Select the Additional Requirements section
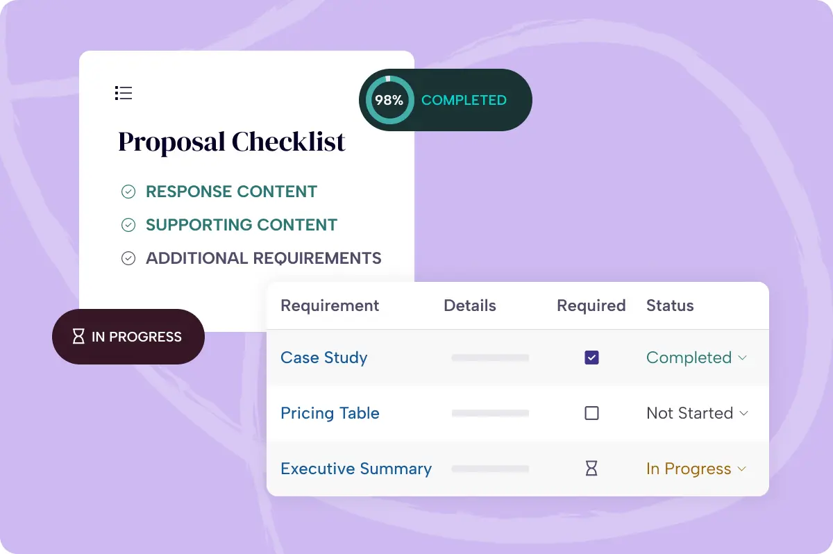Screen dimensions: 833x554 [x=263, y=258]
